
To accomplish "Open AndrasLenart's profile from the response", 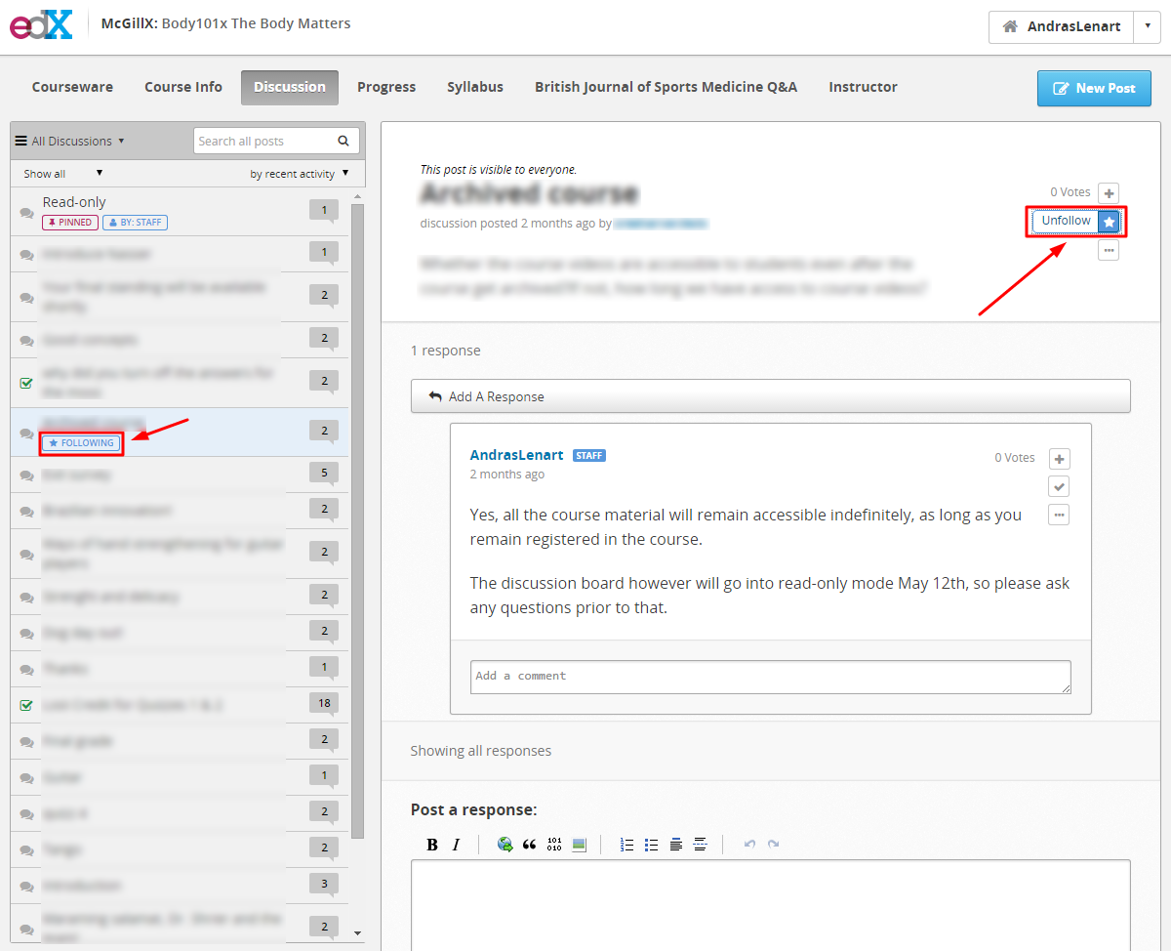I will 516,455.
